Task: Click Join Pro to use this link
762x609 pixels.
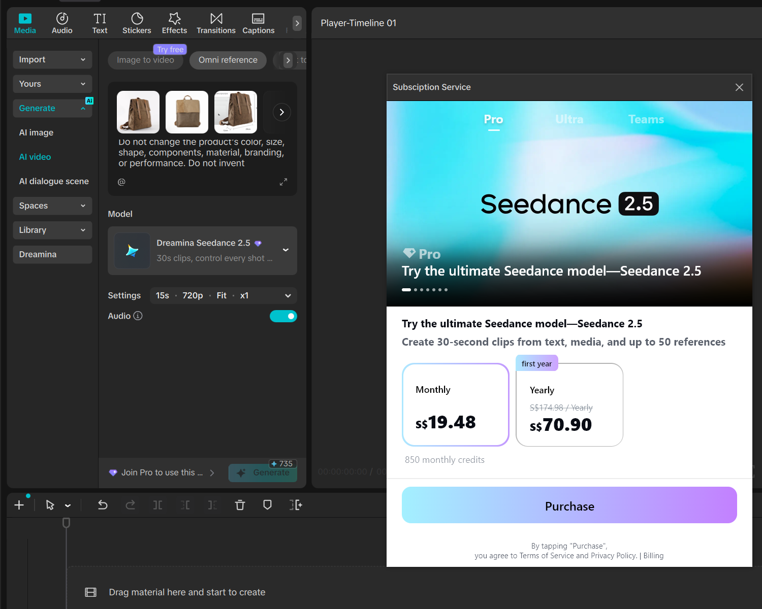Action: point(162,472)
